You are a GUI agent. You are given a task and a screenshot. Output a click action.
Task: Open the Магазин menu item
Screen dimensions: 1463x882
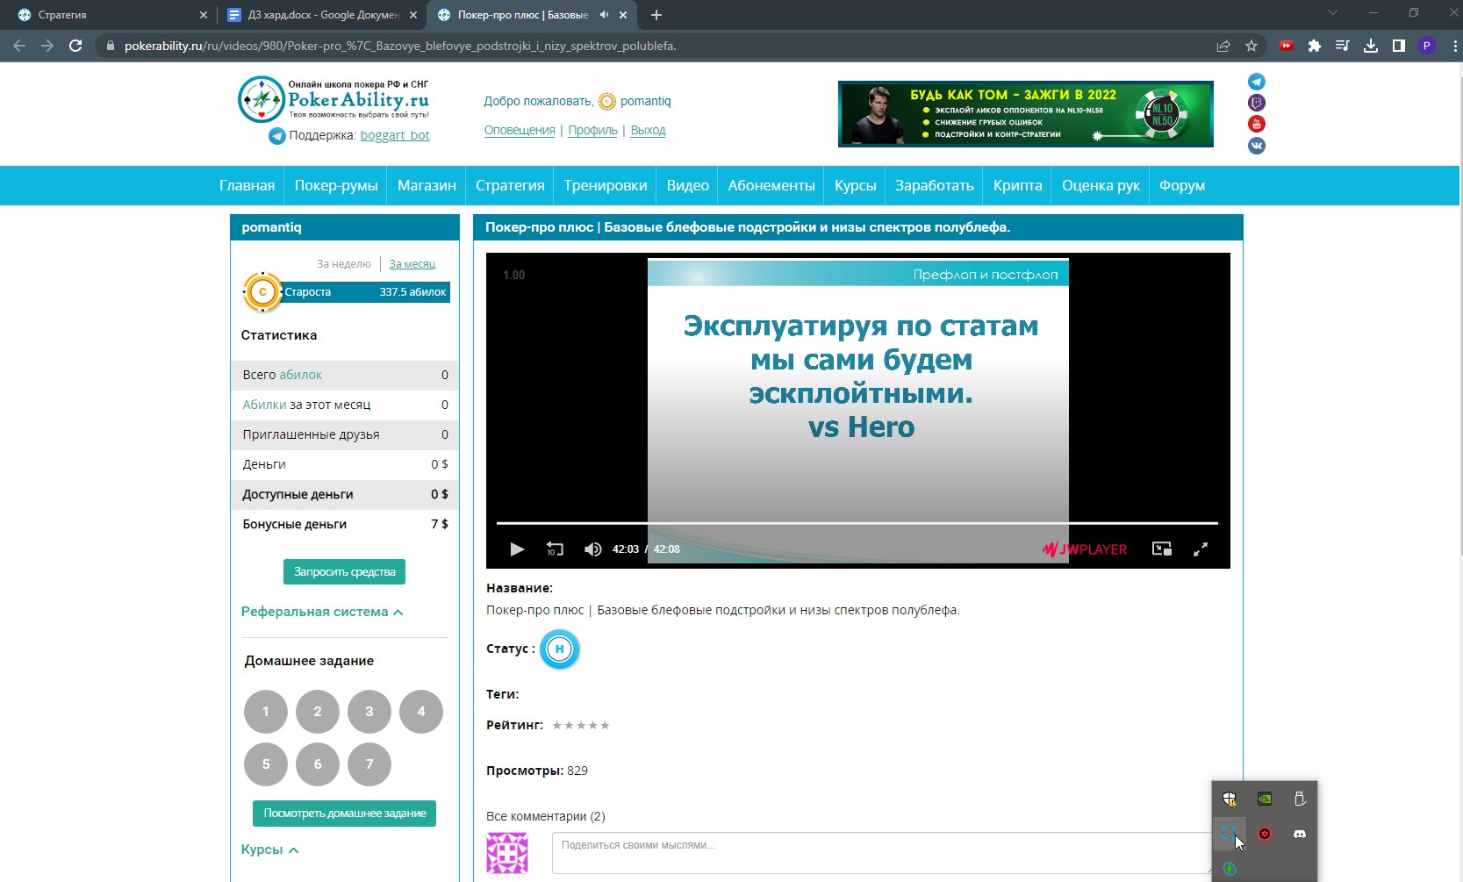(427, 185)
